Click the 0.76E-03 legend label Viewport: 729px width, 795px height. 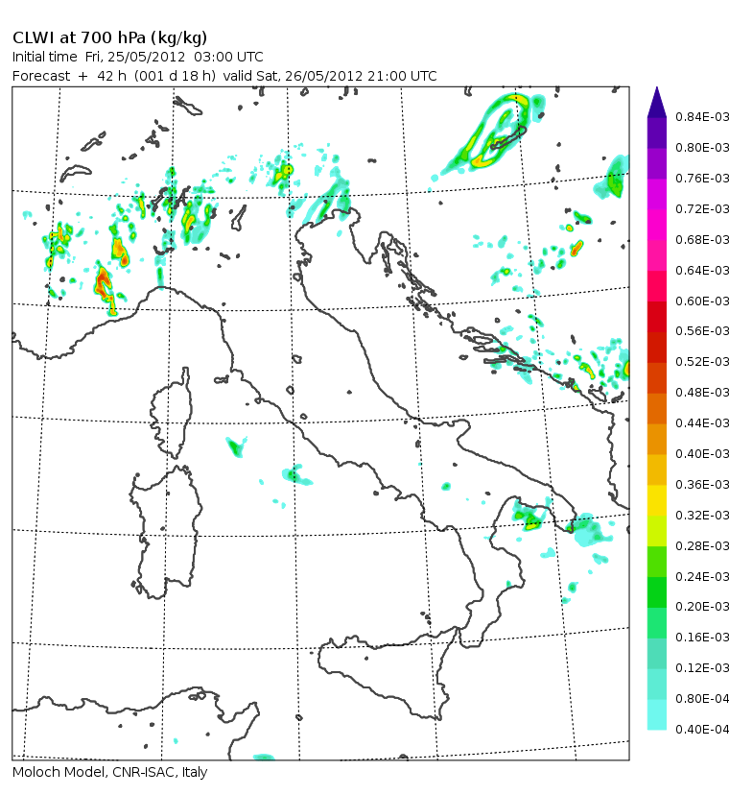[702, 179]
